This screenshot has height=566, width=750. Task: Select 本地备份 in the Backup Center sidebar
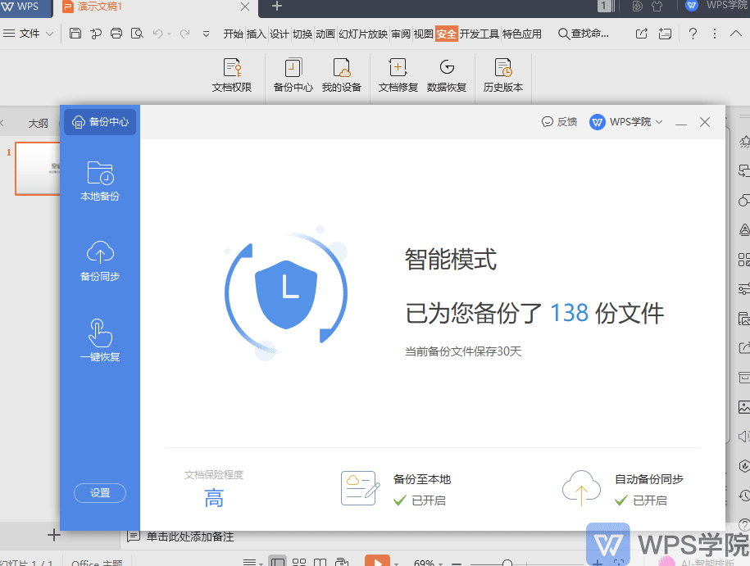pyautogui.click(x=99, y=182)
